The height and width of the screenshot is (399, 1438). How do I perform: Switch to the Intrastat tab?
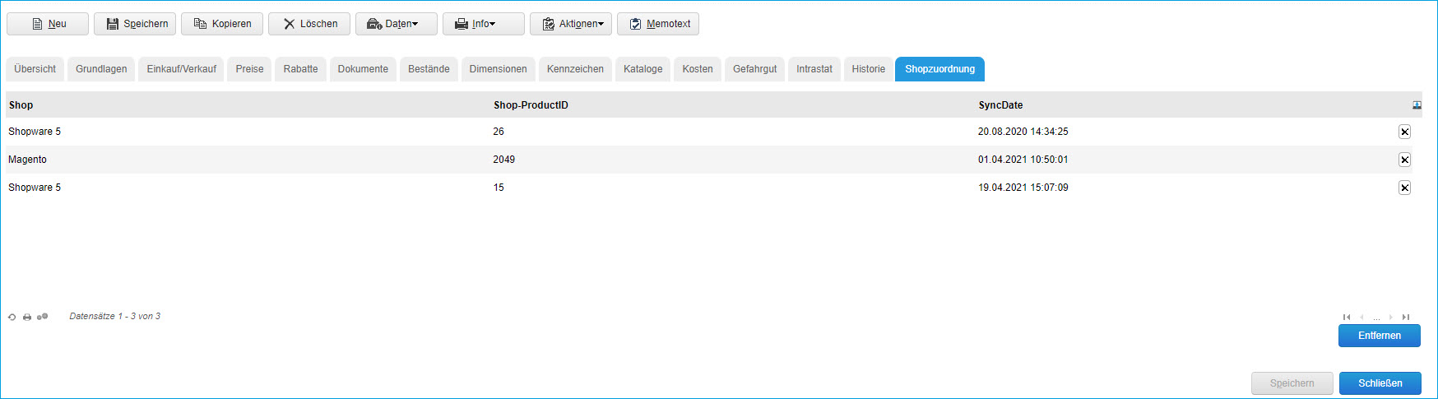click(814, 69)
